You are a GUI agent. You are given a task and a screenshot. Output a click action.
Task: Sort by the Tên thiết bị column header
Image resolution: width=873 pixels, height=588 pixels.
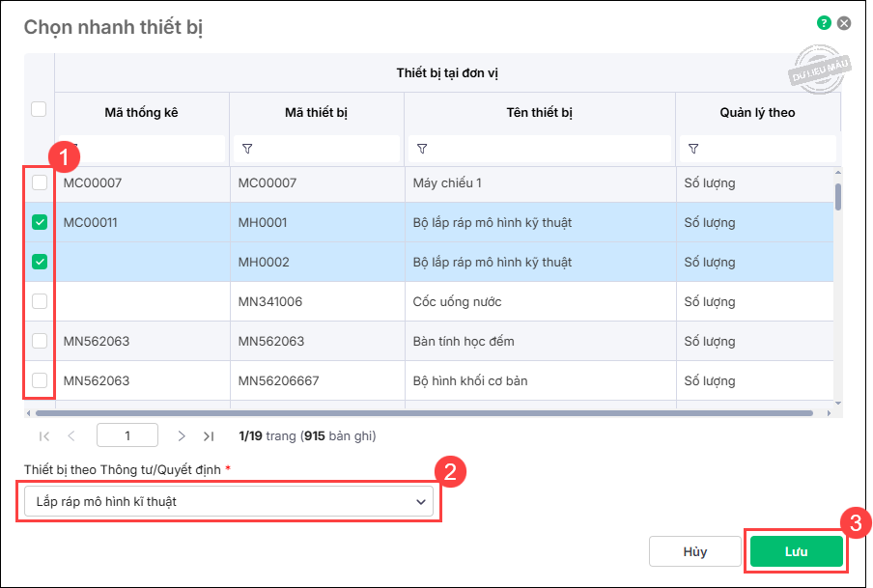(x=539, y=113)
